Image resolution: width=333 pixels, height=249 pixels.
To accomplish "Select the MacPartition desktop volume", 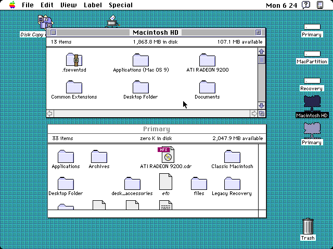I will (312, 54).
